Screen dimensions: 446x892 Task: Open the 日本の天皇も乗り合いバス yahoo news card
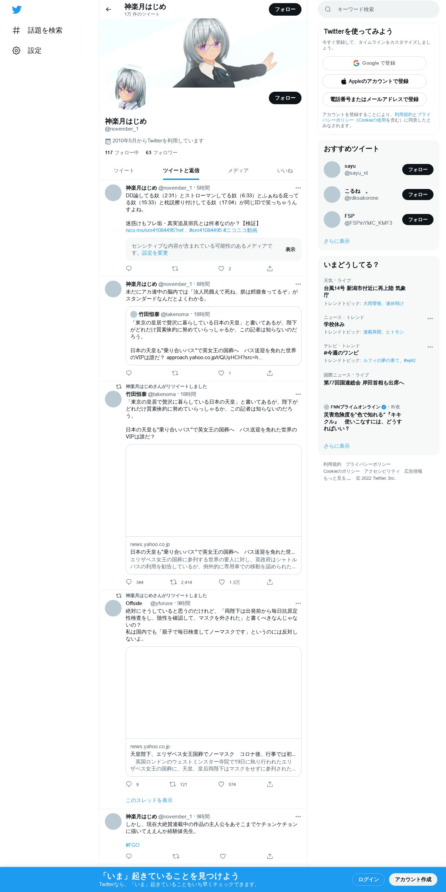point(213,509)
